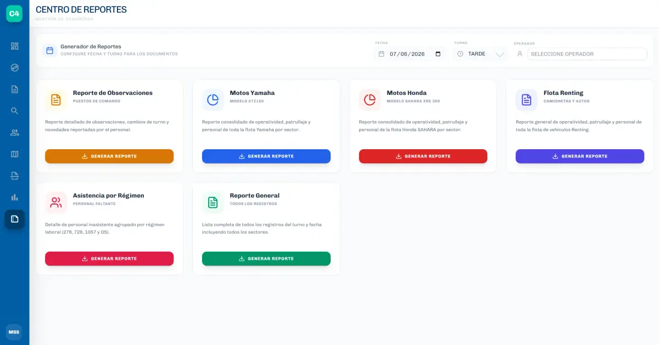The width and height of the screenshot is (659, 345).
Task: Click the 'Reporte General' card title
Action: click(x=254, y=195)
